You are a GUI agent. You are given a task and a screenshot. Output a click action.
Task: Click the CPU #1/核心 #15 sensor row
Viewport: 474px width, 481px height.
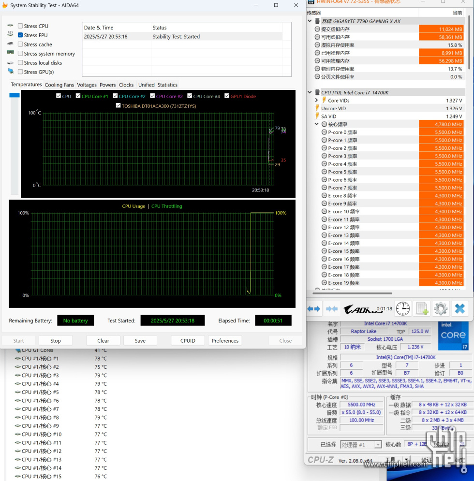click(61, 476)
